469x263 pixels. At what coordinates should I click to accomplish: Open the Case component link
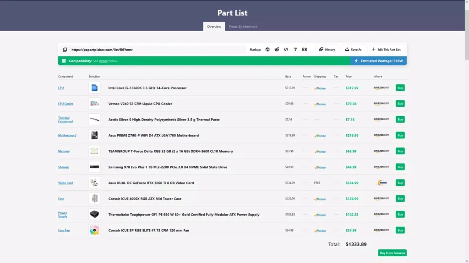[61, 199]
